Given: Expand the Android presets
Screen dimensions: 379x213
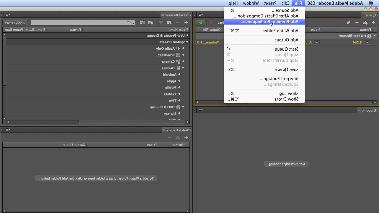Looking at the screenshot, I should [179, 75].
